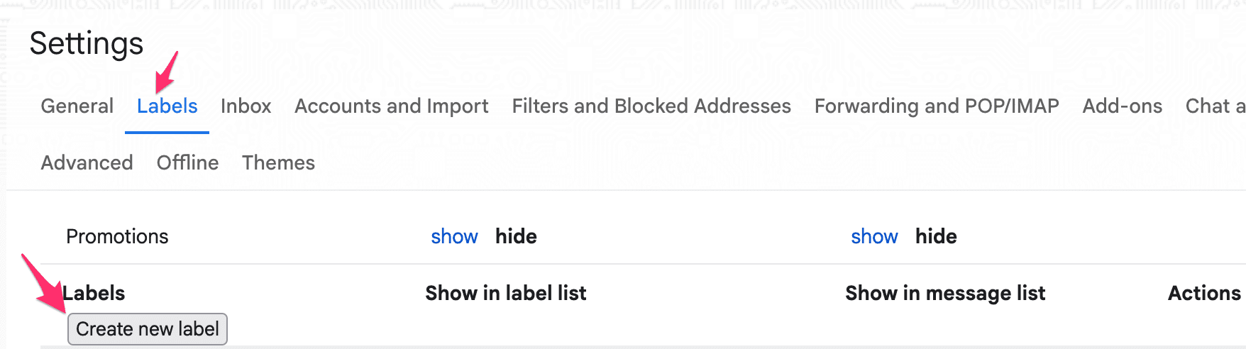Screen dimensions: 1246x349
Task: Switch to the Add-ons tab
Action: 1122,106
